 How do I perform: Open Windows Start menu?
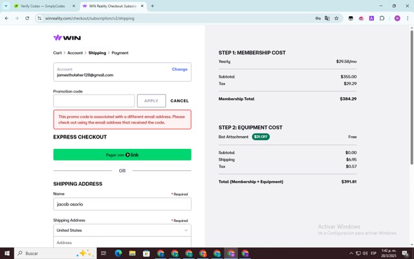(x=7, y=253)
